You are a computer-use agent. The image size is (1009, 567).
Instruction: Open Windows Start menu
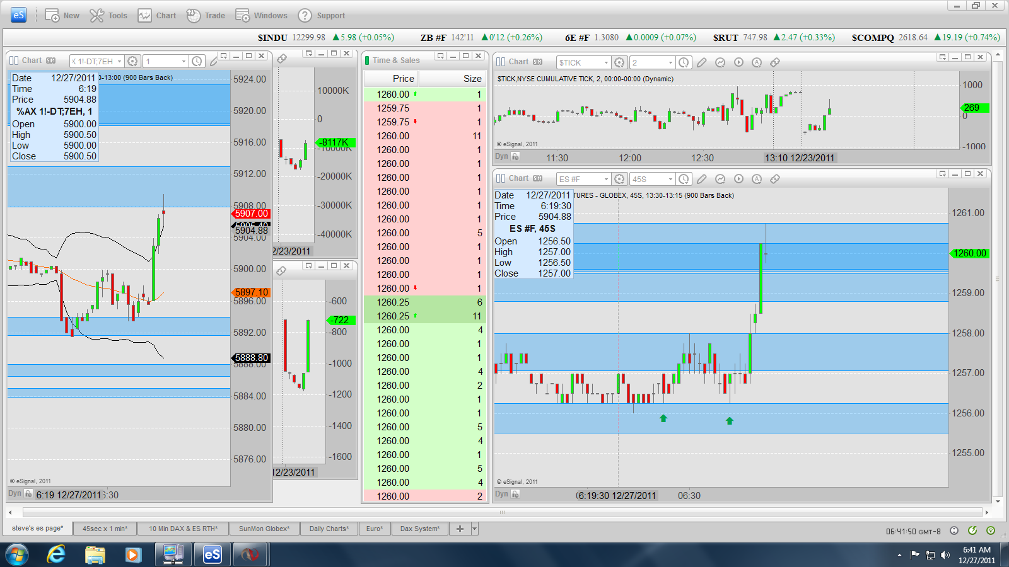click(x=18, y=555)
